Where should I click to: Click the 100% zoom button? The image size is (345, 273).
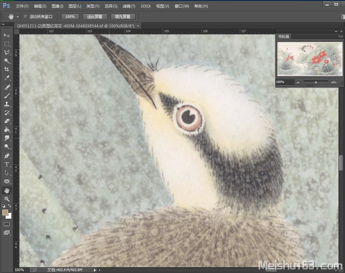coord(70,17)
